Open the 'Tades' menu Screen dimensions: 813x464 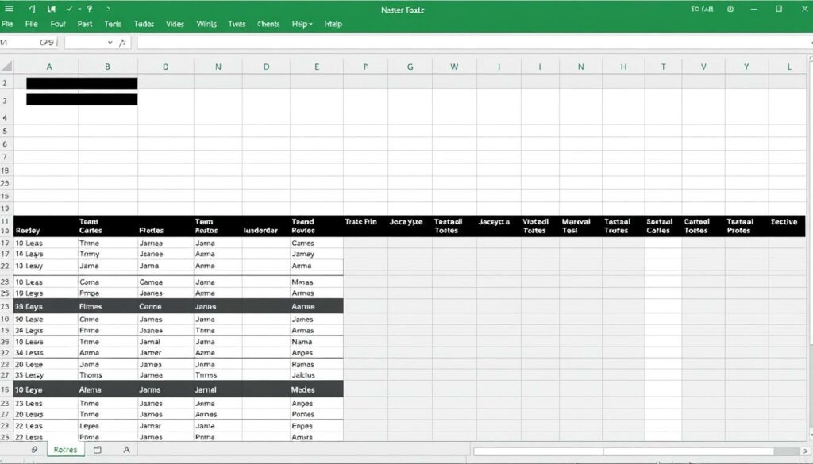144,24
